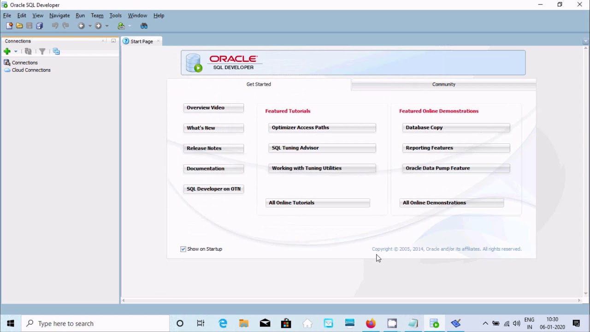590x332 pixels.
Task: Open the New Connection dropdown arrow
Action: click(x=16, y=51)
